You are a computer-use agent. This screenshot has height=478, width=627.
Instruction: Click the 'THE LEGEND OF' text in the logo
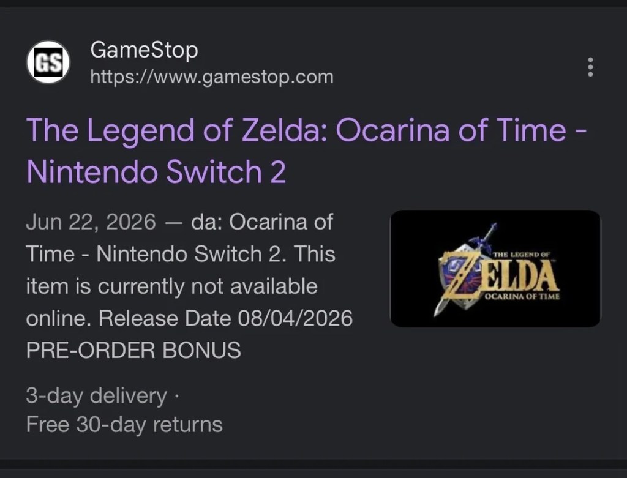(522, 254)
